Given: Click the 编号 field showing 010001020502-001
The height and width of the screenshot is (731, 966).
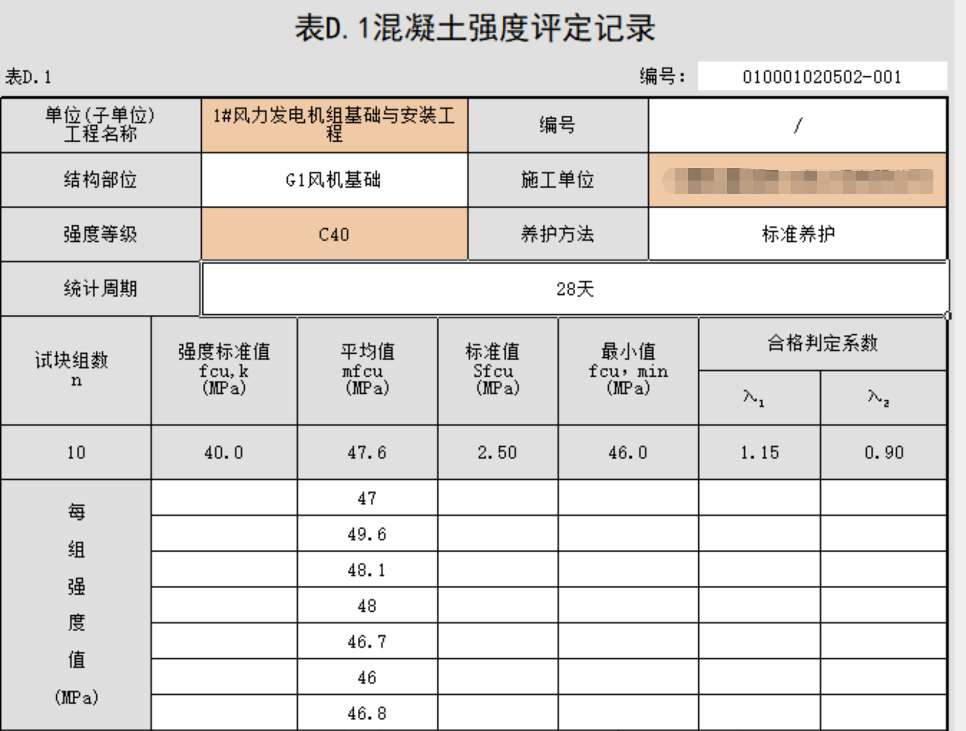Looking at the screenshot, I should (x=824, y=75).
